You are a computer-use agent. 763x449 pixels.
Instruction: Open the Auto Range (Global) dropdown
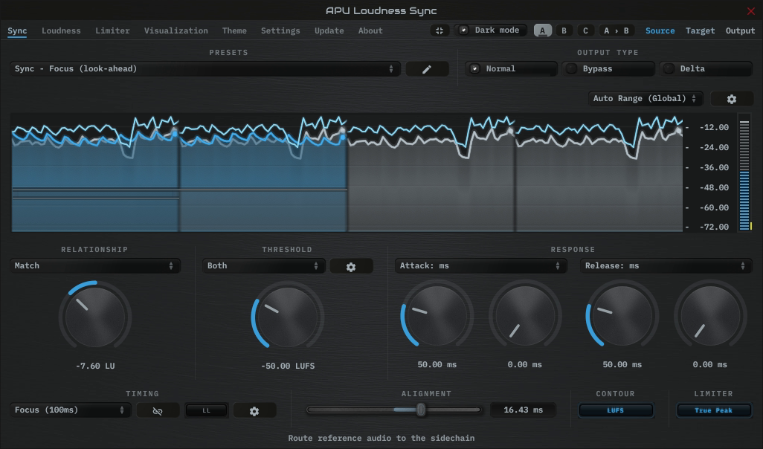(646, 99)
